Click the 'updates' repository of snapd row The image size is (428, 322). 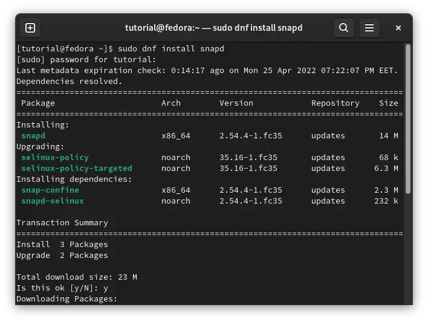point(328,135)
